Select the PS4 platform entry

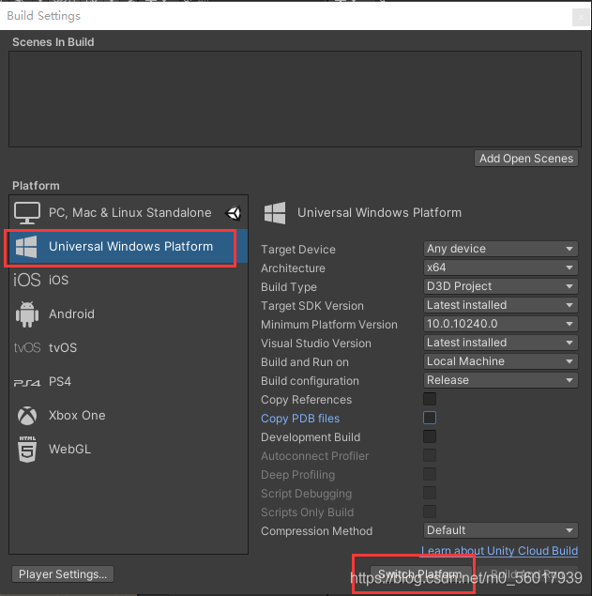pyautogui.click(x=129, y=382)
